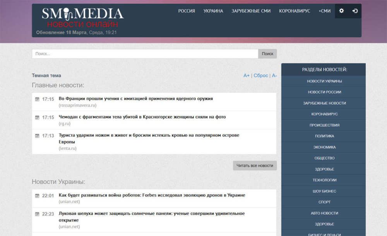Open НОВОСТИ УКРАИНЫ in the sidebar
The width and height of the screenshot is (387, 236).
coord(324,81)
